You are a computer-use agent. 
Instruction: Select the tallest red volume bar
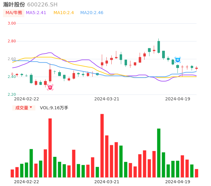(x=102, y=145)
